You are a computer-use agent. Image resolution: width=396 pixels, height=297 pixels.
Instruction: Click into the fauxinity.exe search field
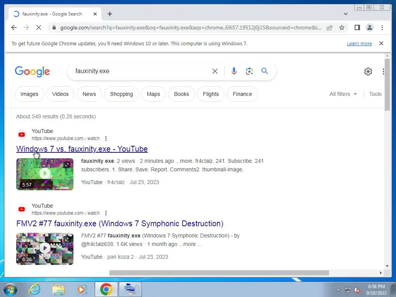click(x=142, y=71)
